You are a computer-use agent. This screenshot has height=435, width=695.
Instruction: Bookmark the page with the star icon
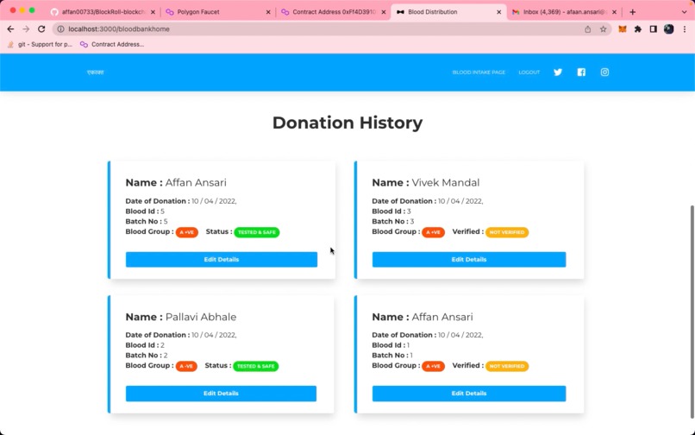(603, 29)
